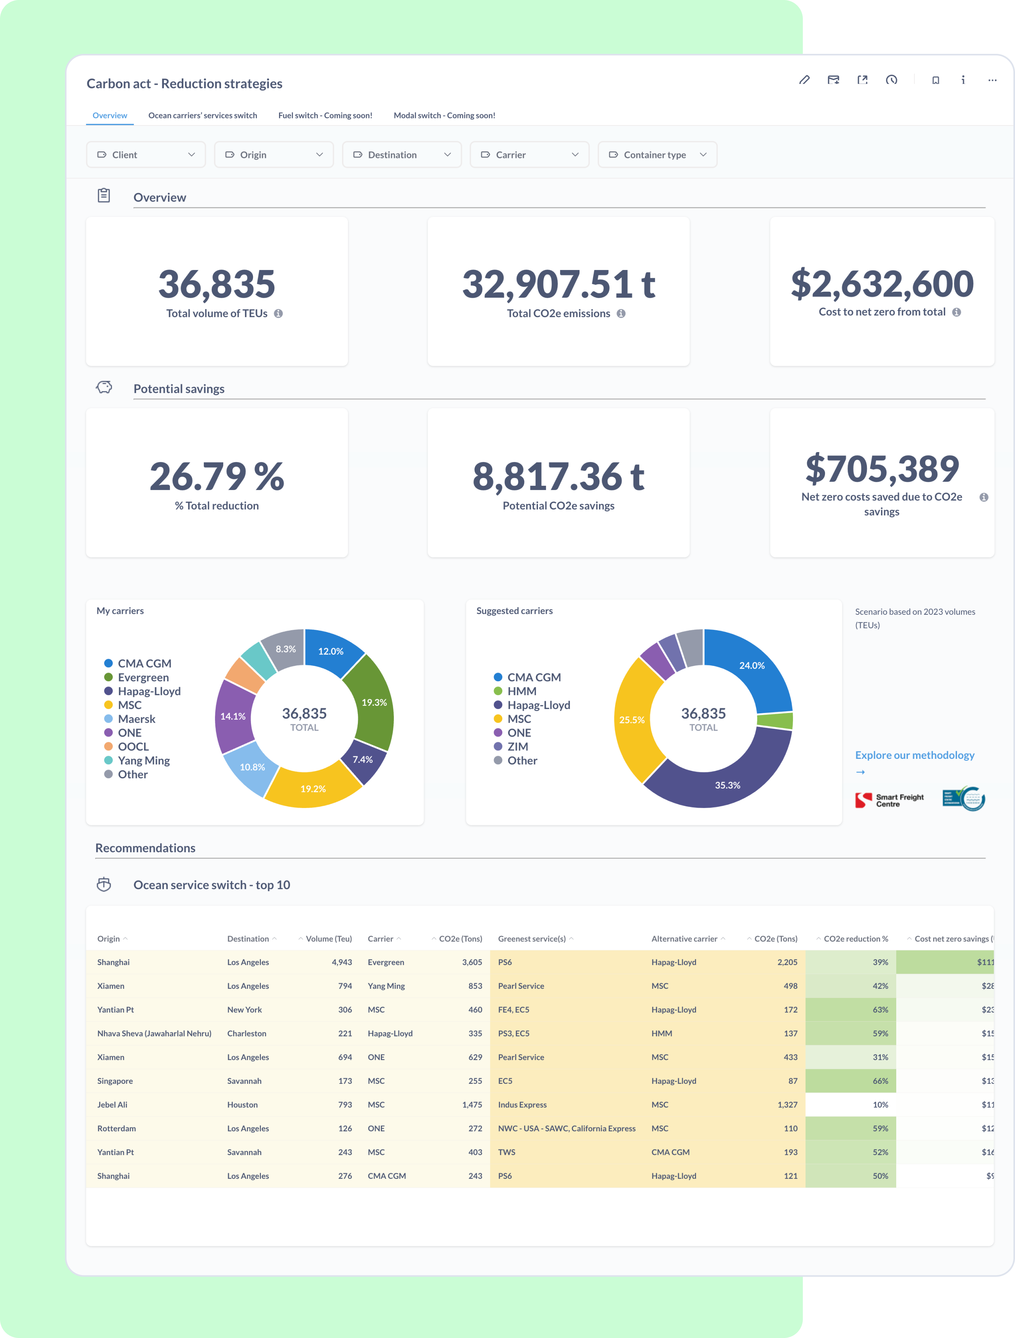Viewport: 1015px width, 1338px height.
Task: Switch to the Overview tab
Action: click(110, 116)
